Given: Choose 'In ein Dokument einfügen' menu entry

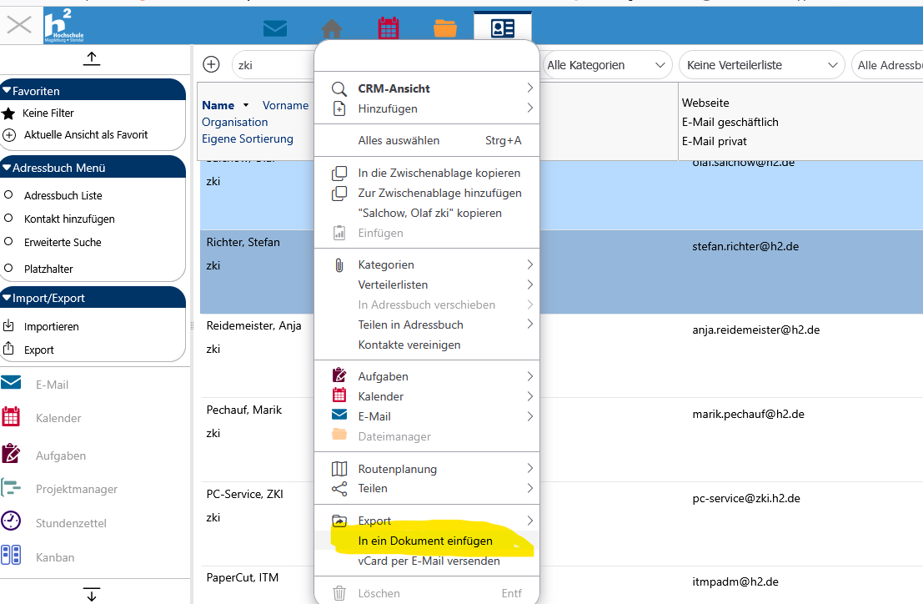Looking at the screenshot, I should coord(425,541).
